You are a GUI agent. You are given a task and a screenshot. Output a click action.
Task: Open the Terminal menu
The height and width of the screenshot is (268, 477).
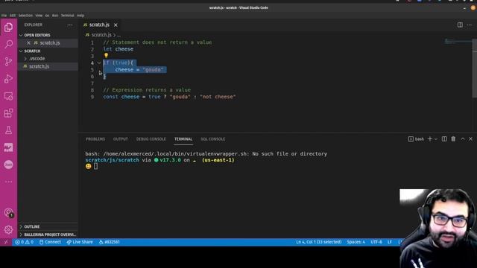pos(68,15)
